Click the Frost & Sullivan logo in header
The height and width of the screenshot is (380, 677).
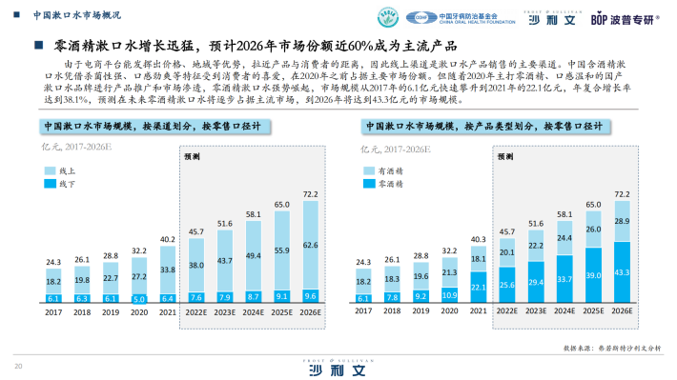click(x=553, y=18)
